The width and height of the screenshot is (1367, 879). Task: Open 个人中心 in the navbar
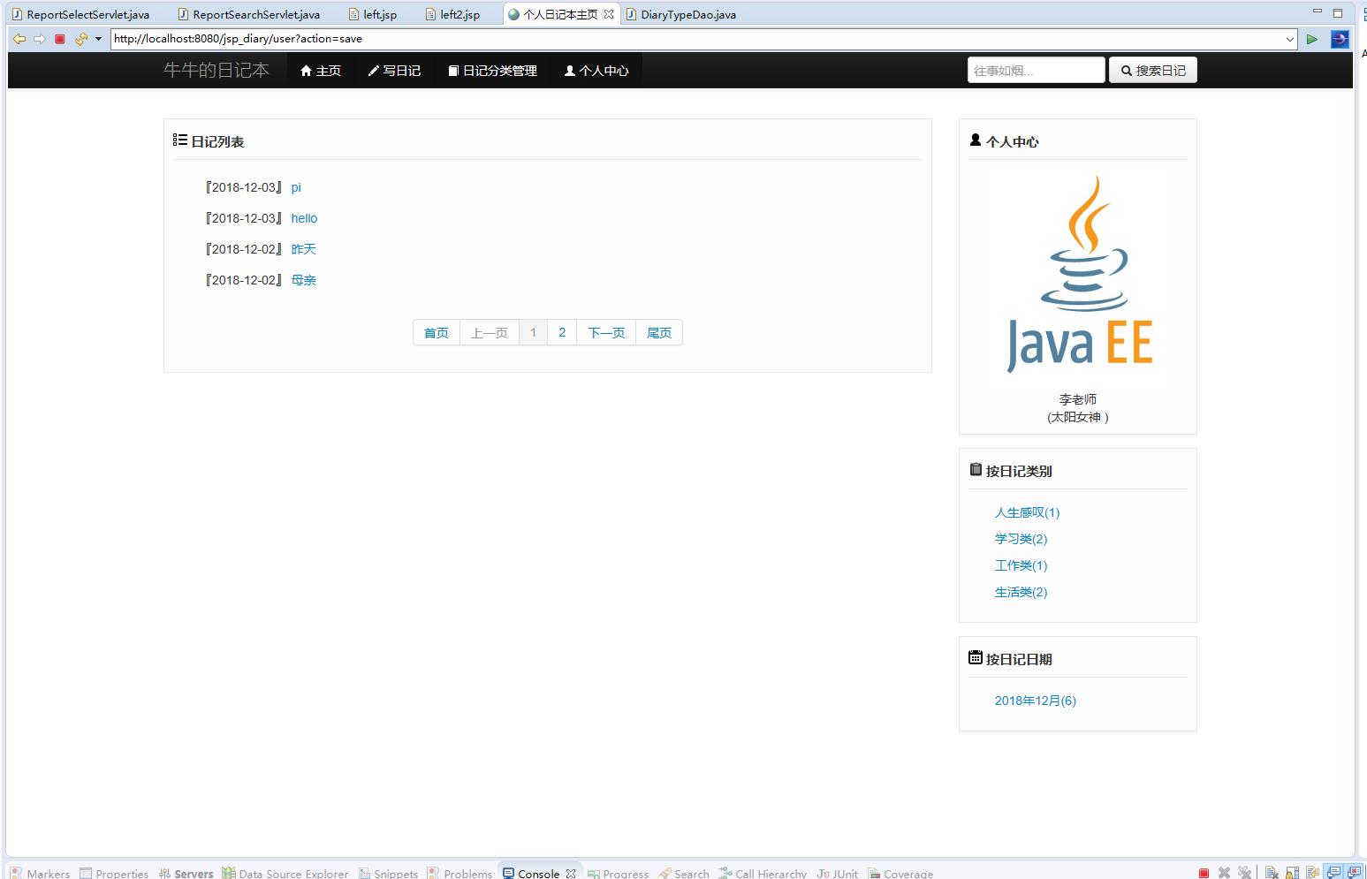click(x=596, y=71)
